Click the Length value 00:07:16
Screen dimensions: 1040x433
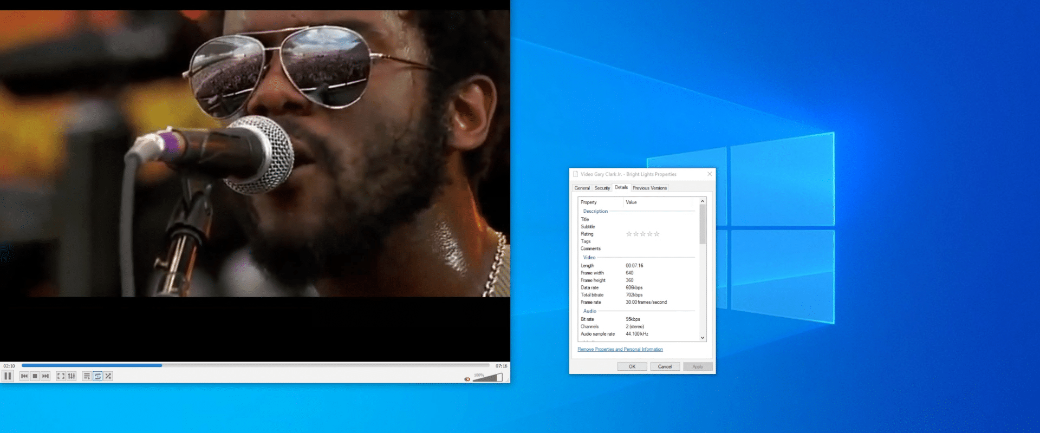pos(634,266)
